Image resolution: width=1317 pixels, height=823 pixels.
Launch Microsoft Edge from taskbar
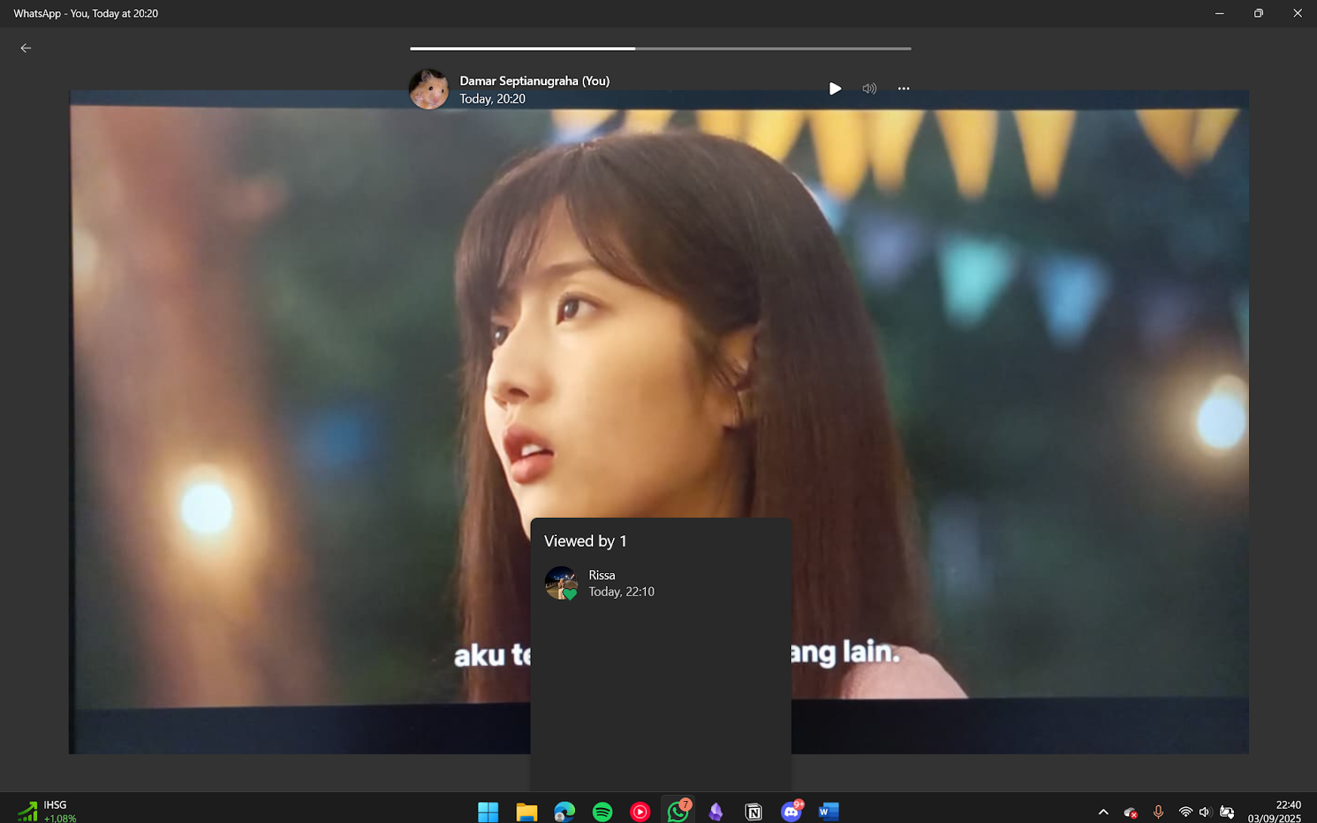point(565,812)
